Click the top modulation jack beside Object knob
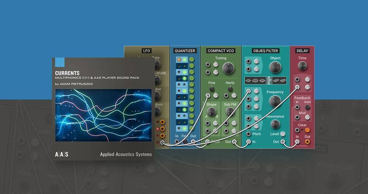 point(249,62)
